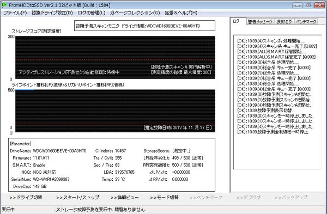Screen dimensions: 327x214
Task: Click the FromHDDtoSSD title bar app icon
Action: tap(4, 5)
